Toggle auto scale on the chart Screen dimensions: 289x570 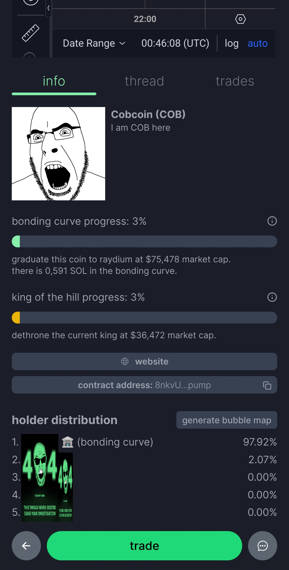[x=257, y=43]
